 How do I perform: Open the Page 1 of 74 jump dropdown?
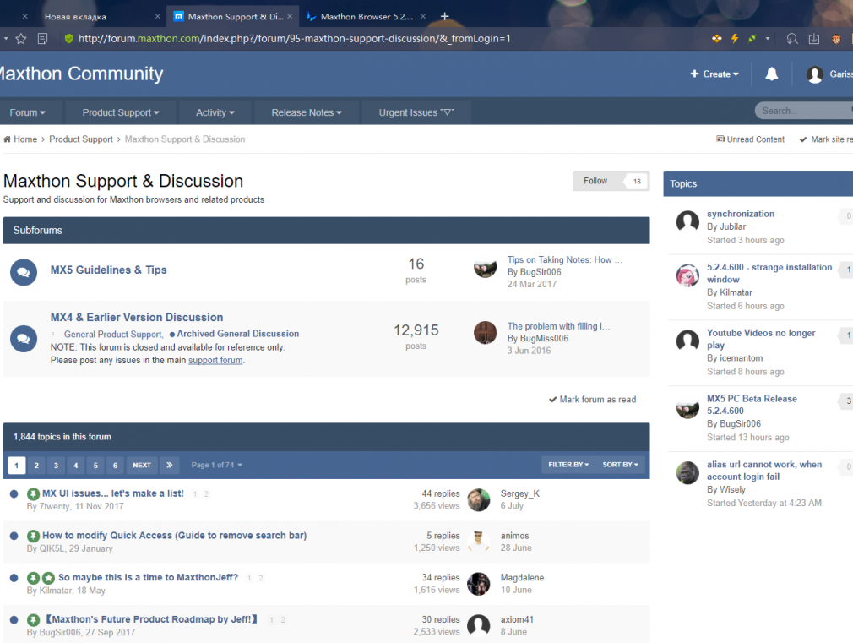[x=216, y=465]
